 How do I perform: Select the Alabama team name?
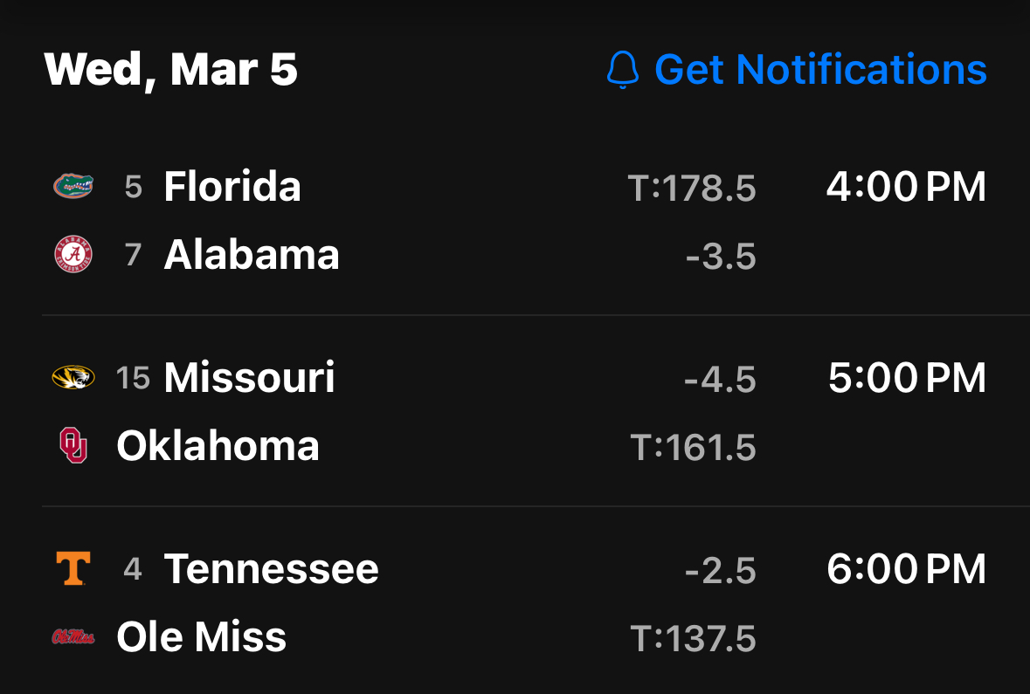tap(252, 255)
